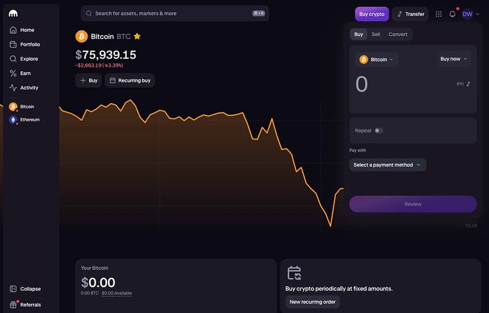Screen dimensions: 489x313
Task: Enable the Repeat toggle
Action: [x=379, y=131]
